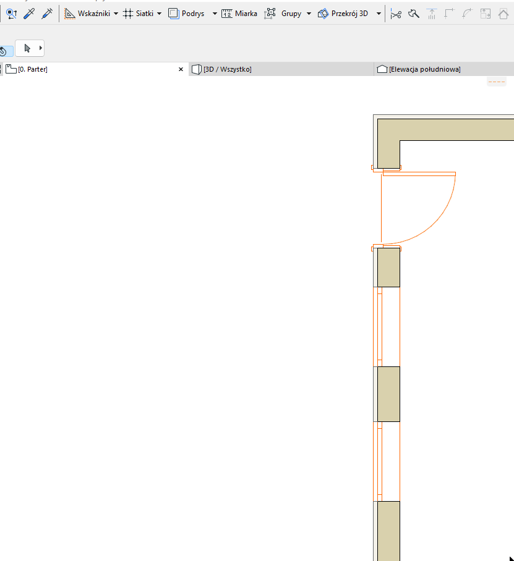
Task: Expand the Grupy dropdown menu
Action: point(309,13)
